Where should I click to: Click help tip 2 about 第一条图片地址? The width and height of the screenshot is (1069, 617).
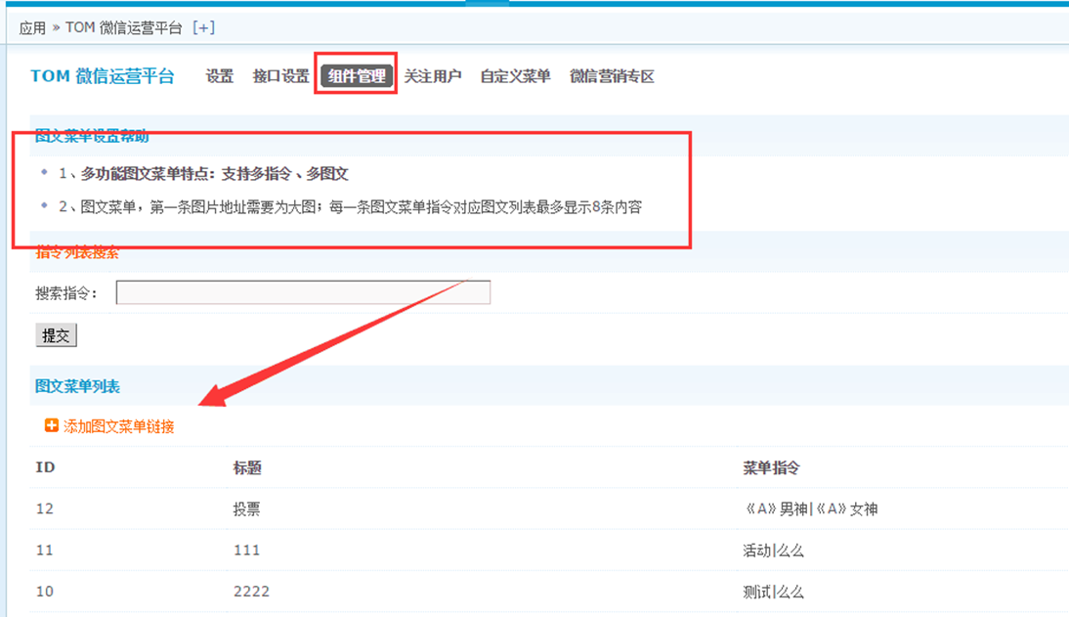pos(350,206)
